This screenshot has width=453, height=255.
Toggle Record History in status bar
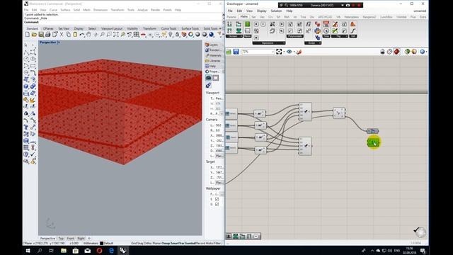205,243
